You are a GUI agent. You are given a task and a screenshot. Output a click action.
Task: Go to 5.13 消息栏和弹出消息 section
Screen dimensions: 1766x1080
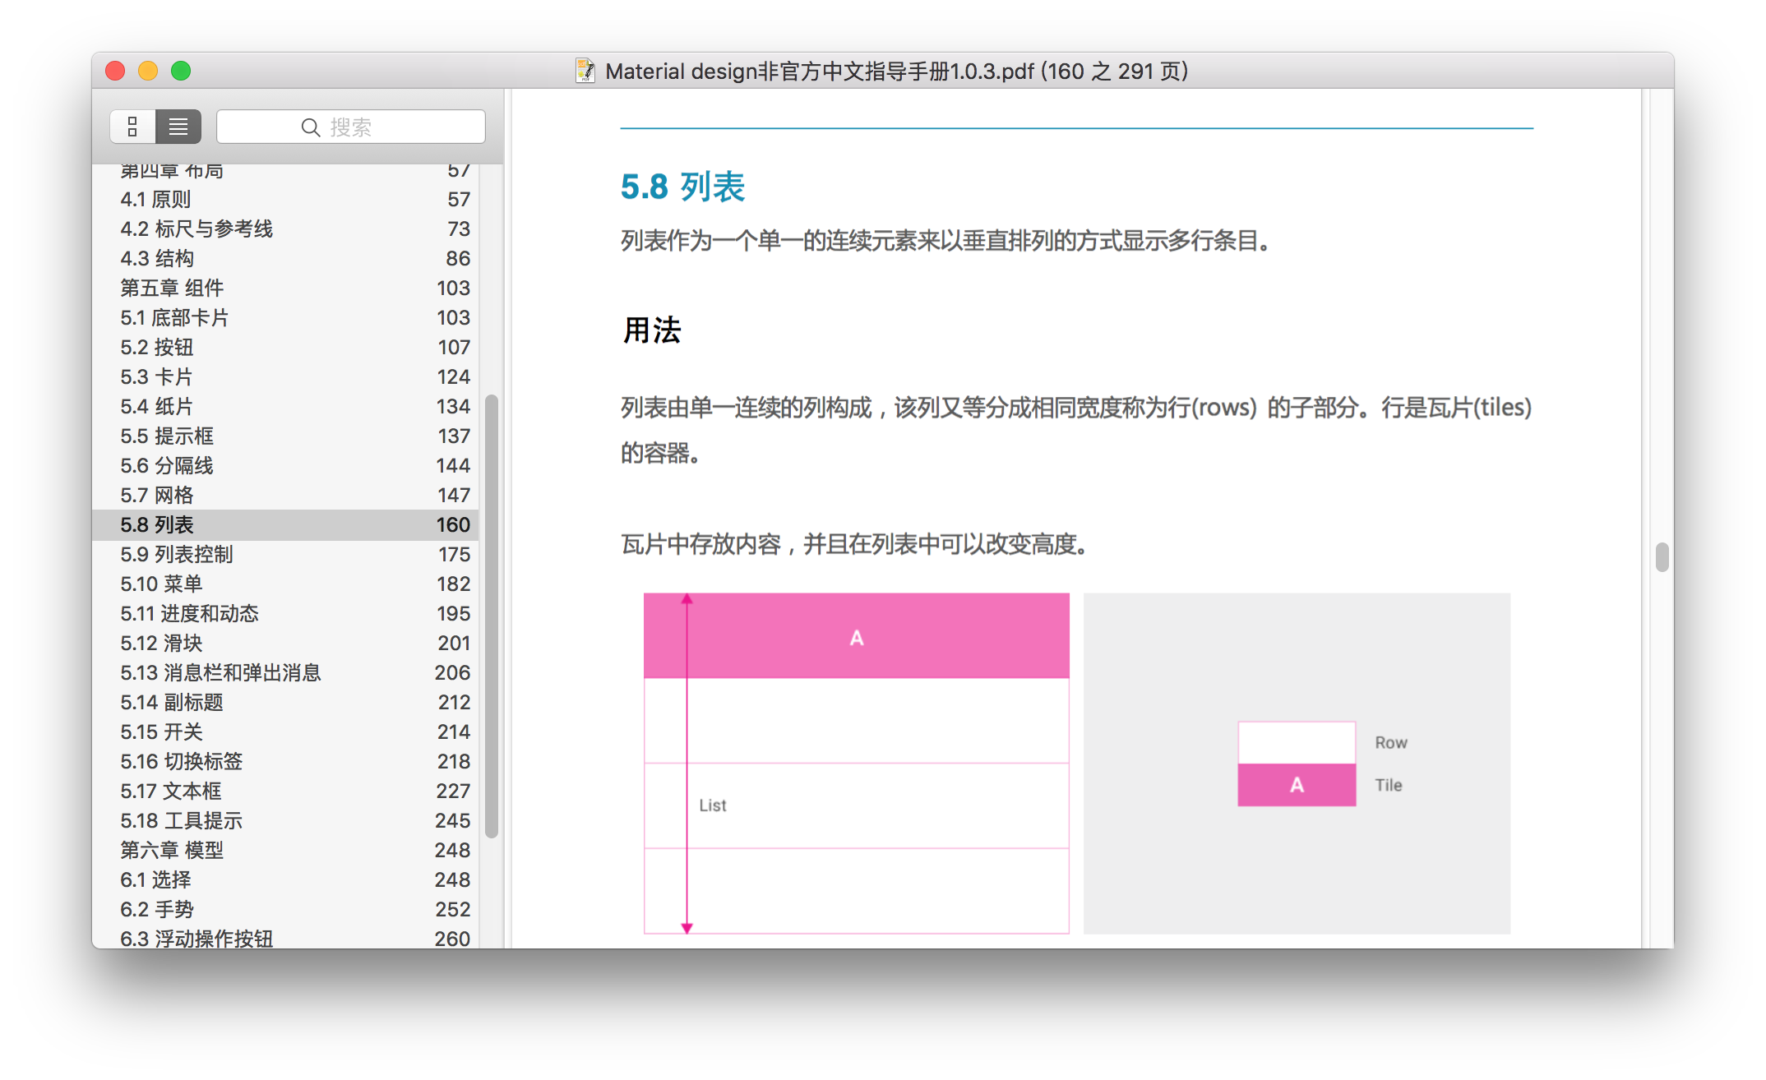(x=220, y=673)
